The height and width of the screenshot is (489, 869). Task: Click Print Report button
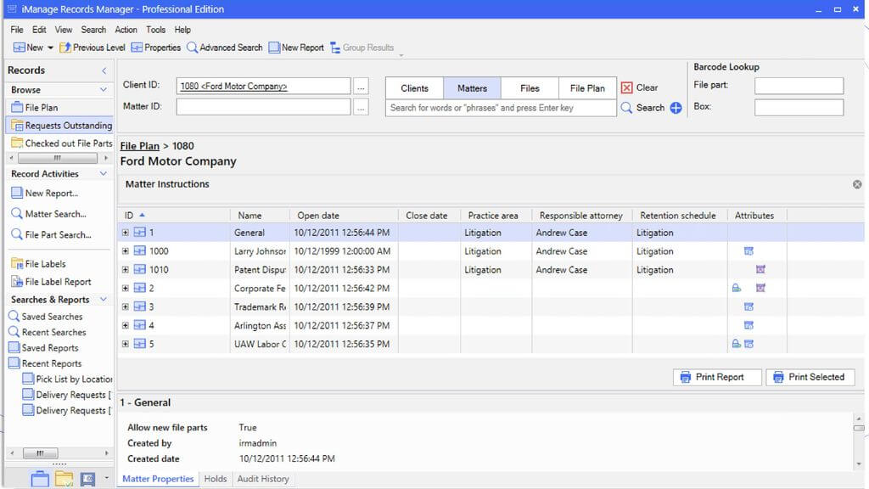click(717, 377)
